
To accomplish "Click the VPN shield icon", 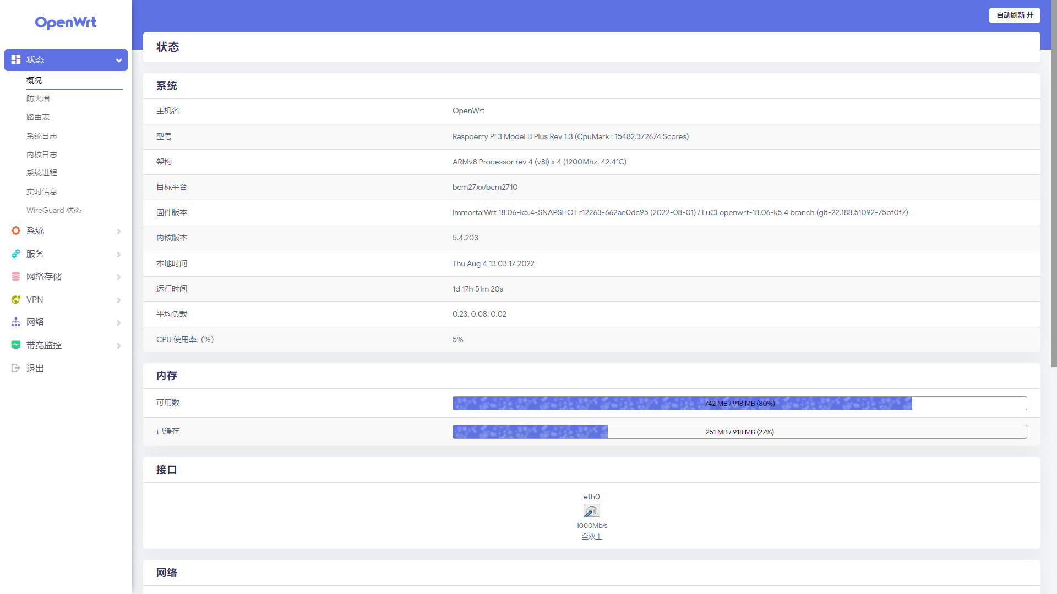I will click(16, 299).
